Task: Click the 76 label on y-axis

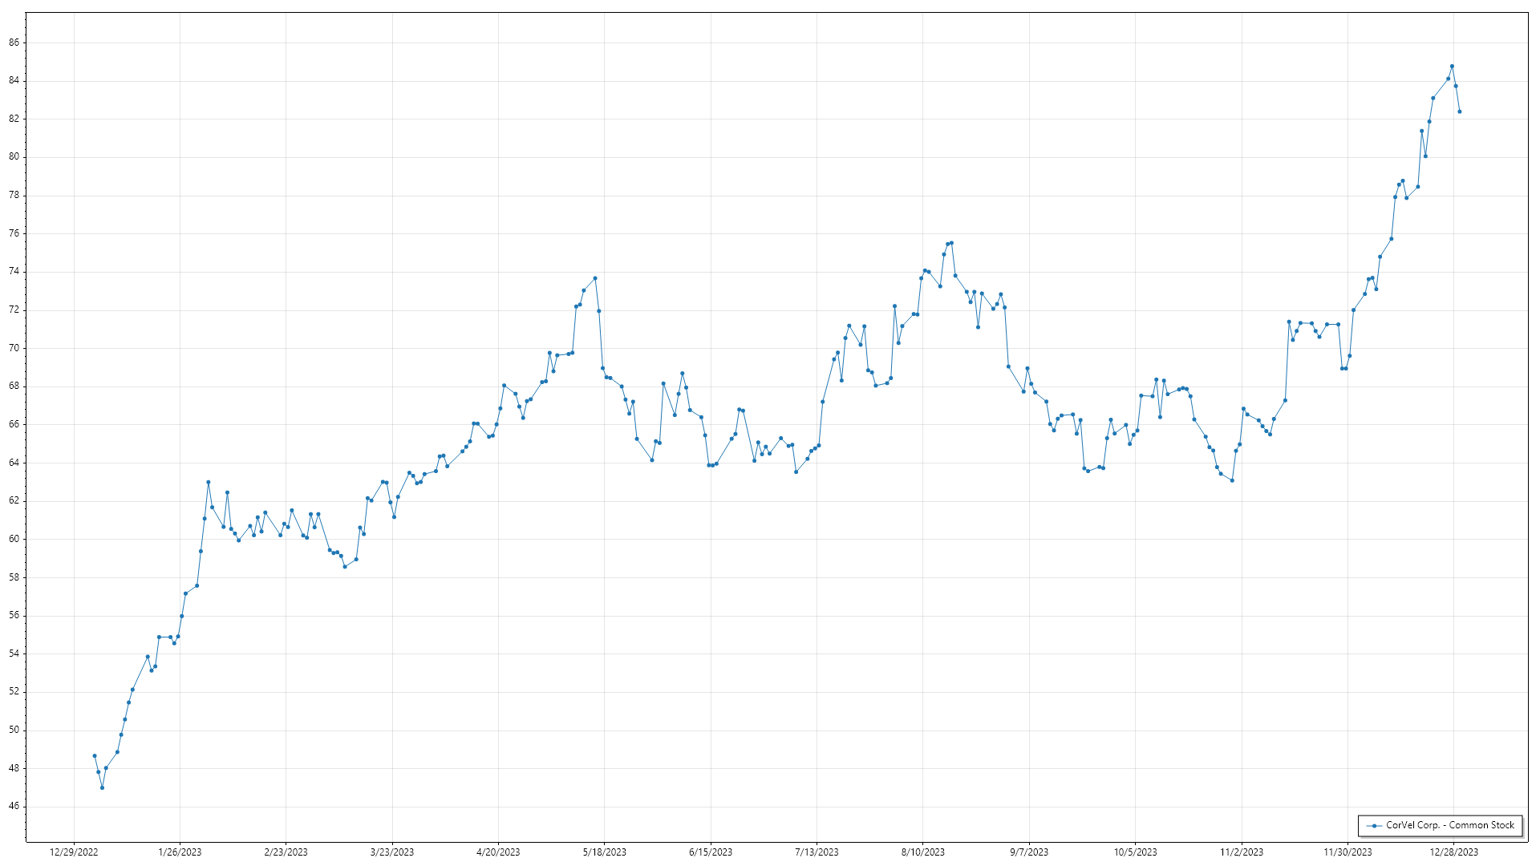Action: pos(14,233)
